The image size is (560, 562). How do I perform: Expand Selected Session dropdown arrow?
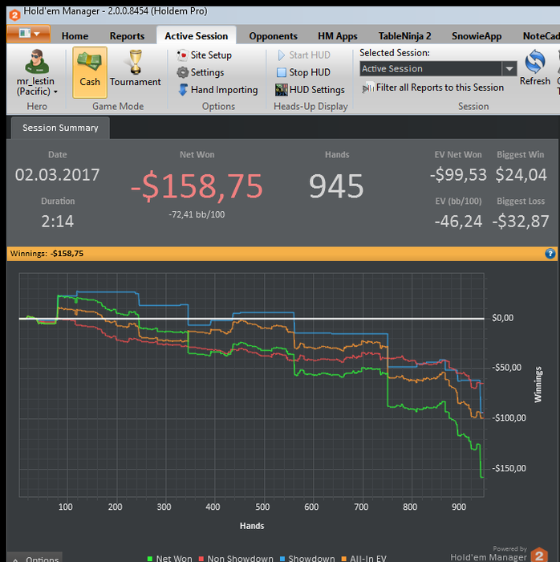point(509,68)
